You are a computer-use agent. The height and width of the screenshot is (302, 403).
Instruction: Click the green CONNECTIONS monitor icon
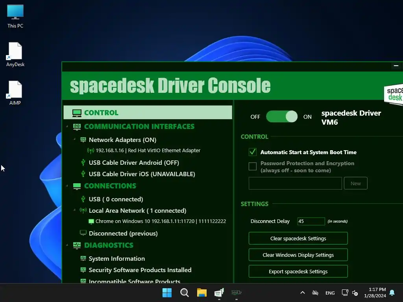pos(77,186)
